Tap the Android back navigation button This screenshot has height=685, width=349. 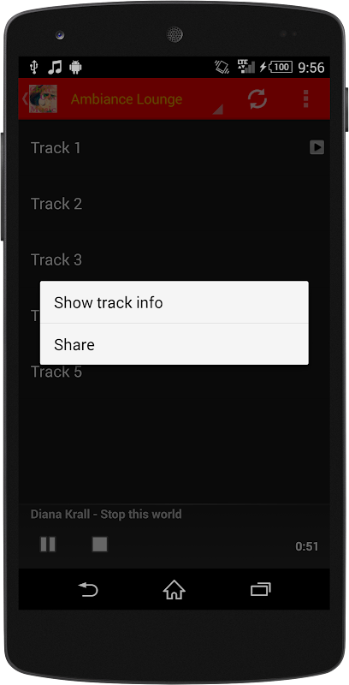click(88, 590)
